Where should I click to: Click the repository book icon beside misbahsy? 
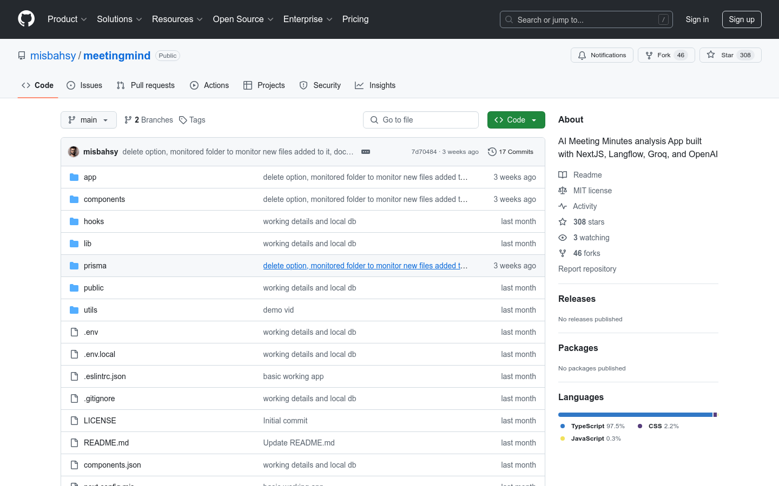coord(22,56)
